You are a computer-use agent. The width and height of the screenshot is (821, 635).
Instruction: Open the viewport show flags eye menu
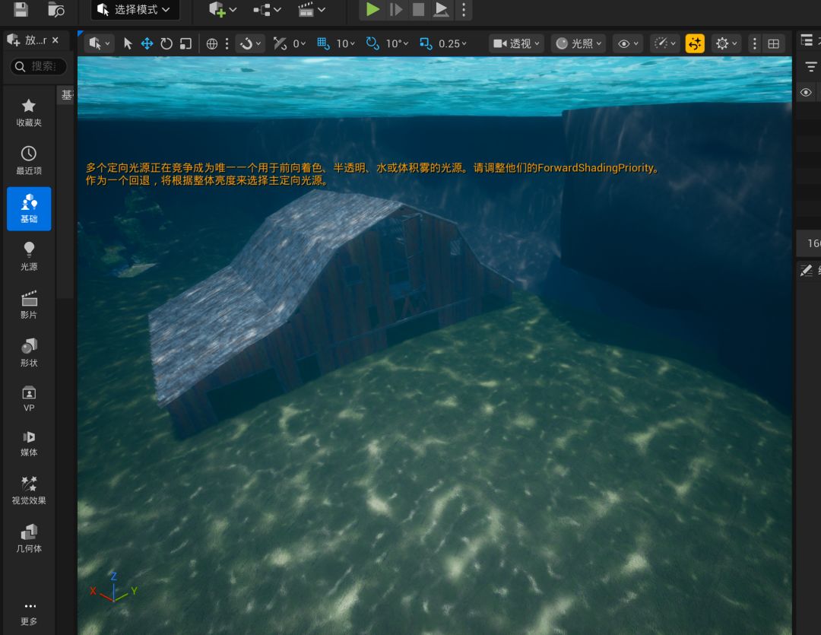[629, 43]
